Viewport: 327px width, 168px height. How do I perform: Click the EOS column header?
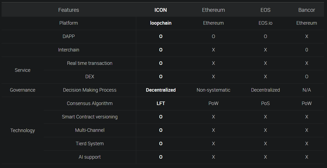point(265,10)
